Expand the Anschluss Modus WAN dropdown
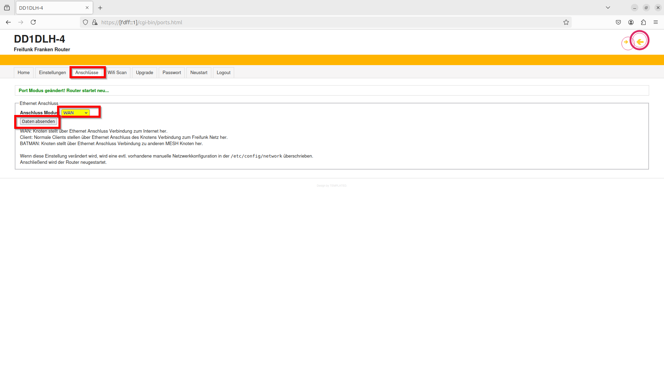The width and height of the screenshot is (664, 374). (x=75, y=113)
